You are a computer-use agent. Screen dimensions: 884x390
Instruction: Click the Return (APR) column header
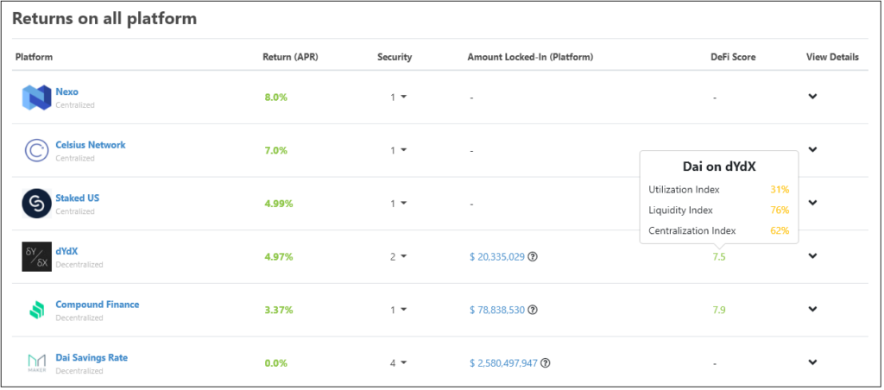tap(290, 57)
